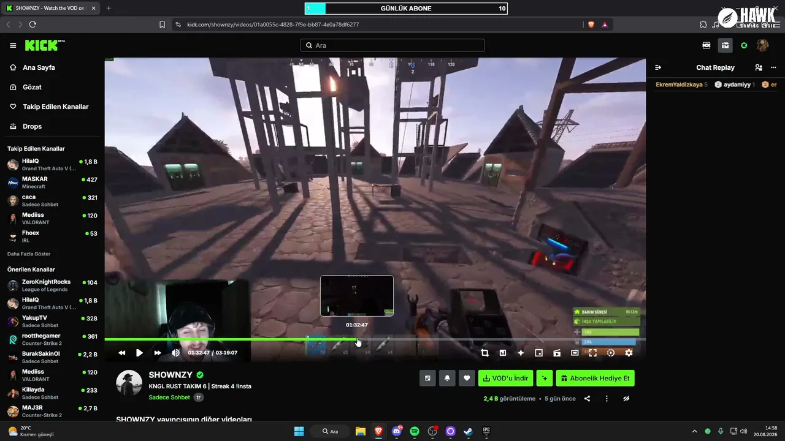Expand followed channels with Daha Fazla Göster

tap(29, 254)
